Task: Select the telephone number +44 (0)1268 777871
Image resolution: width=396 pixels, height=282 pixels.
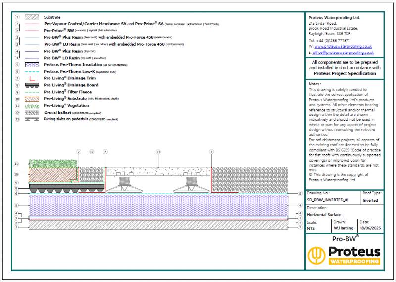Action: pos(333,41)
